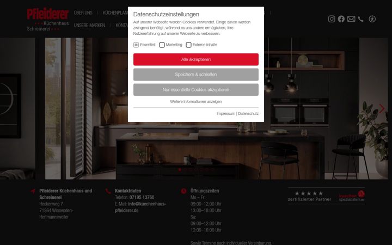Advance slider with the red right arrow
392x245 pixels.
pyautogui.click(x=382, y=108)
